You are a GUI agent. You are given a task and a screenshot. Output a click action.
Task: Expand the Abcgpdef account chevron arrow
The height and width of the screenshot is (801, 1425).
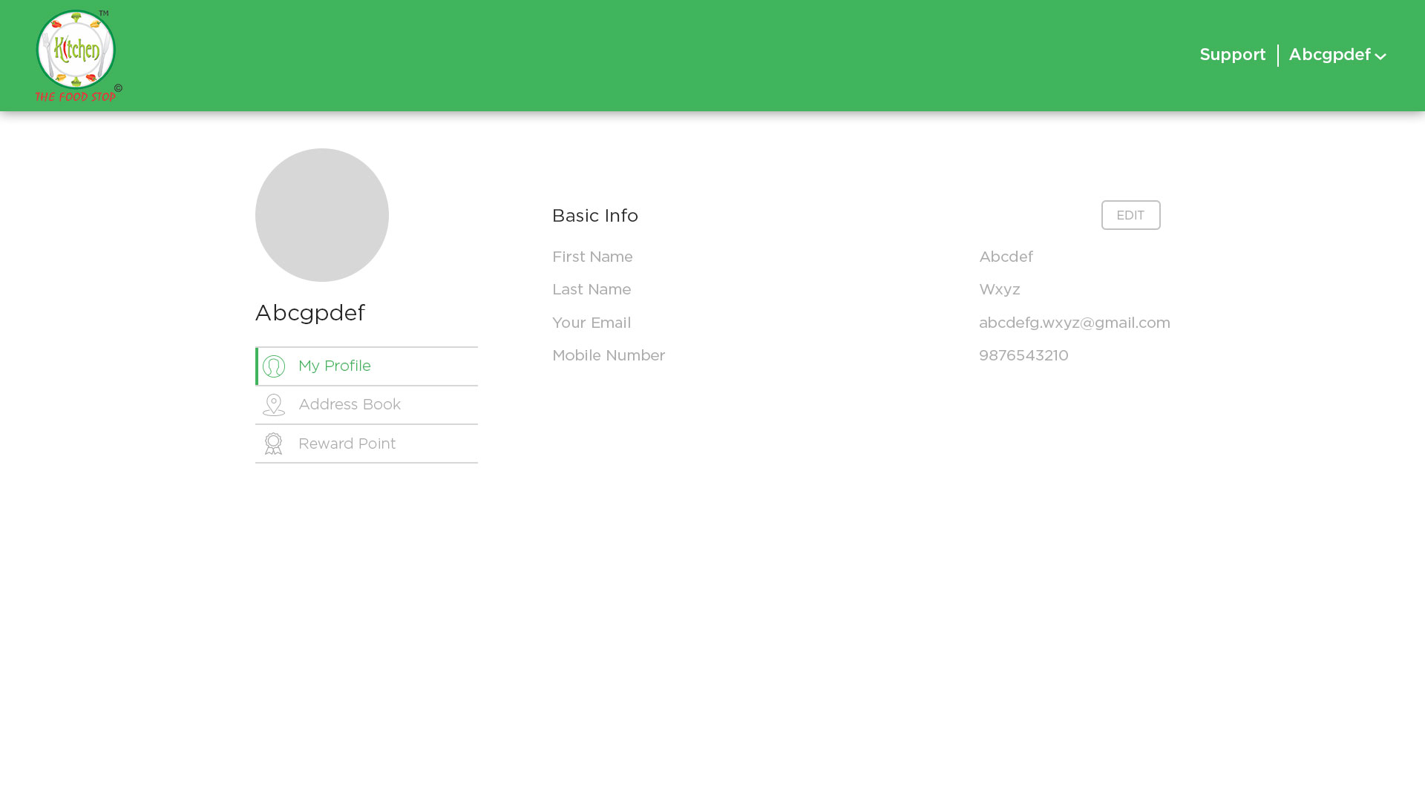tap(1380, 56)
